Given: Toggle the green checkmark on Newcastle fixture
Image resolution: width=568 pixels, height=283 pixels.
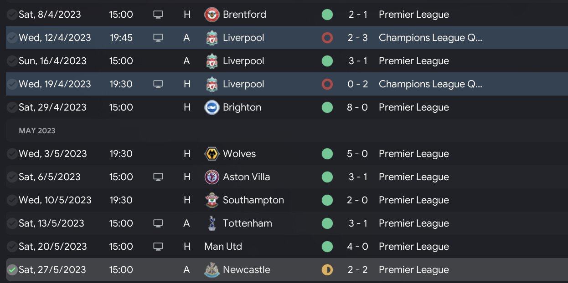Looking at the screenshot, I should (12, 270).
